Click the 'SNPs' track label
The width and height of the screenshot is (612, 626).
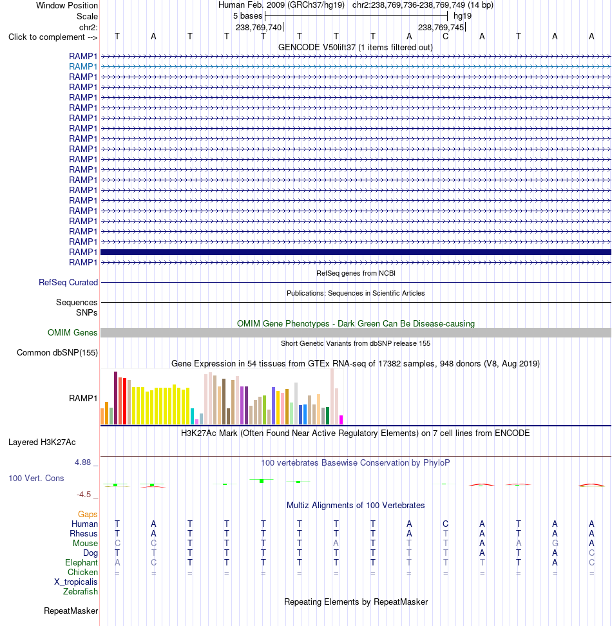coord(86,312)
